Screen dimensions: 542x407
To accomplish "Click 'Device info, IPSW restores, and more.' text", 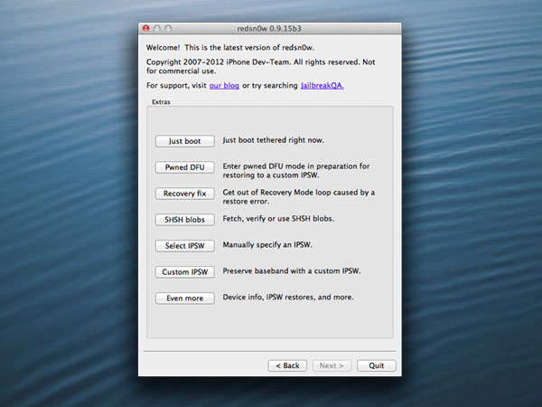I will tap(288, 297).
